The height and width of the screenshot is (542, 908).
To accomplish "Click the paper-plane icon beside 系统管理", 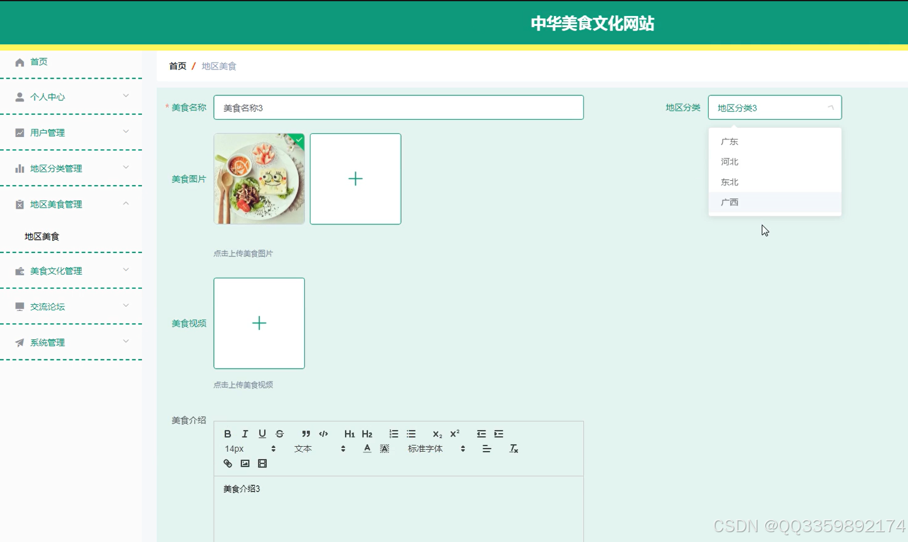I will click(x=20, y=343).
